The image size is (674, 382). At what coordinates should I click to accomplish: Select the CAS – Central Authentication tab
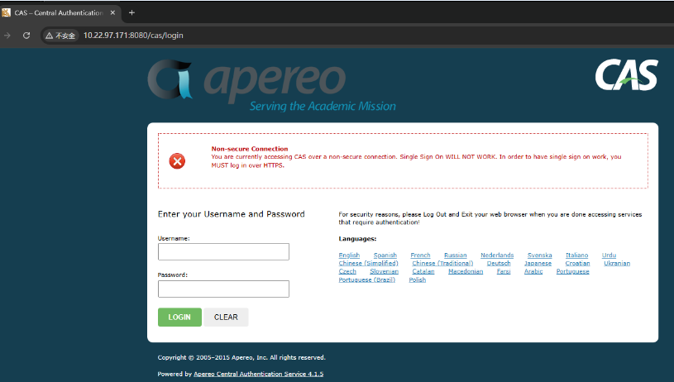(59, 13)
